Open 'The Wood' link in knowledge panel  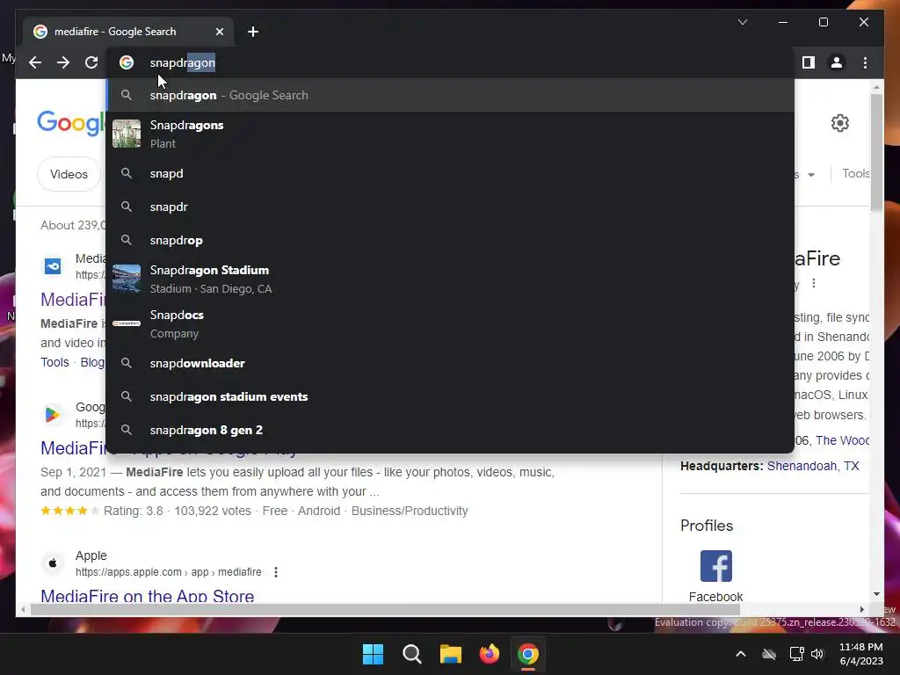click(x=842, y=440)
